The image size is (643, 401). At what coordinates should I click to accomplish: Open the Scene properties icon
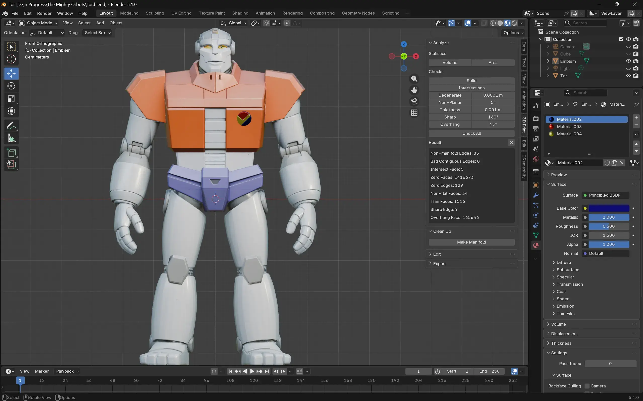point(536,149)
